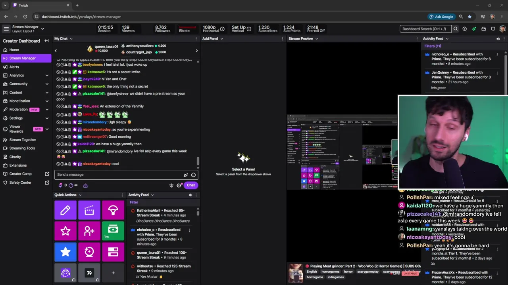The width and height of the screenshot is (508, 285).
Task: Show previous chat leaderboard page
Action: coord(56,51)
